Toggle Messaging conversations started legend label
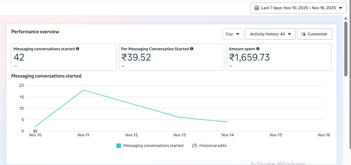The height and width of the screenshot is (165, 351). pyautogui.click(x=153, y=146)
